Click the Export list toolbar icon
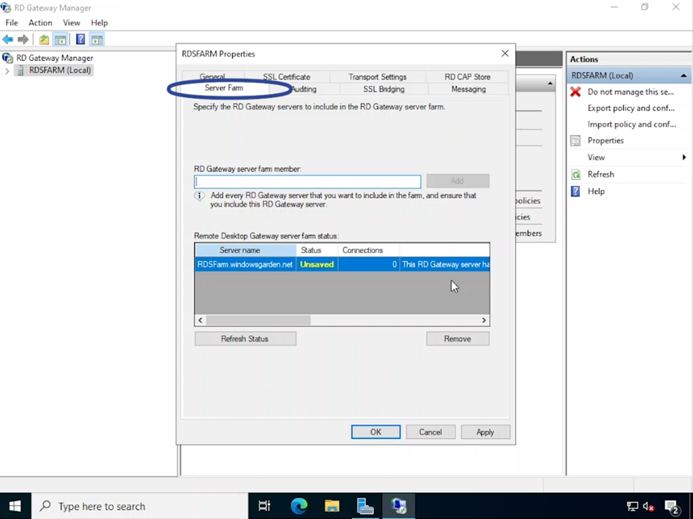Viewport: 693px width, 519px height. [x=43, y=39]
